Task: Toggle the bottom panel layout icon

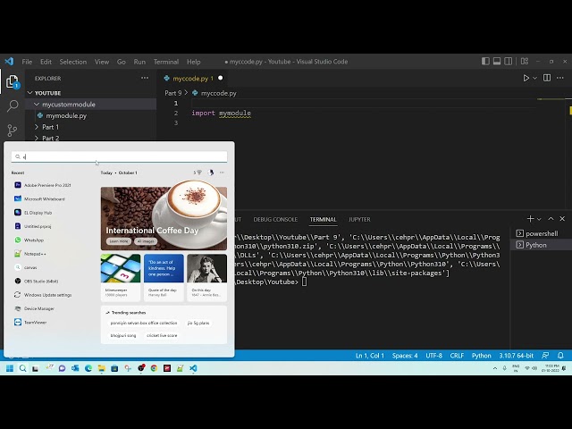Action: click(x=497, y=62)
